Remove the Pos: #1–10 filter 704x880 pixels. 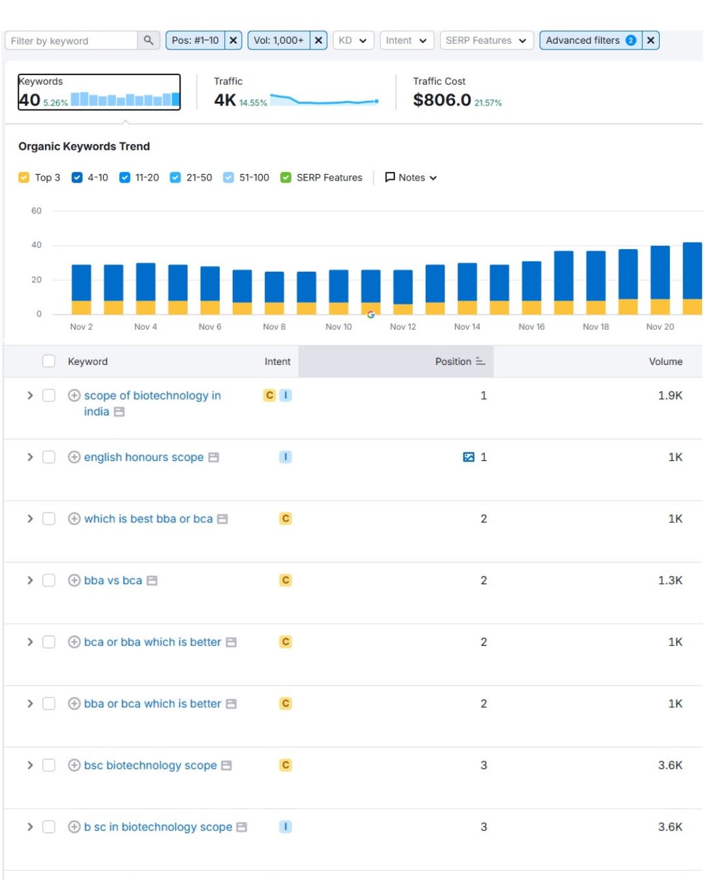[233, 40]
